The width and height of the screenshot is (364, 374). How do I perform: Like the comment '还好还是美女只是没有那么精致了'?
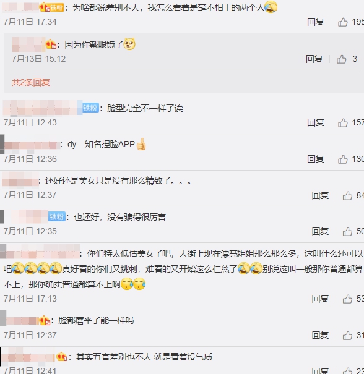click(x=347, y=196)
